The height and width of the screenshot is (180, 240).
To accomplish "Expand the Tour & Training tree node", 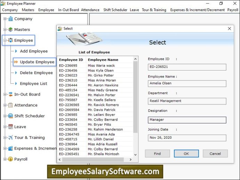I will coord(5,138).
